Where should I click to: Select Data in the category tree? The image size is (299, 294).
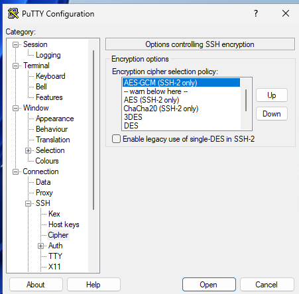click(43, 182)
